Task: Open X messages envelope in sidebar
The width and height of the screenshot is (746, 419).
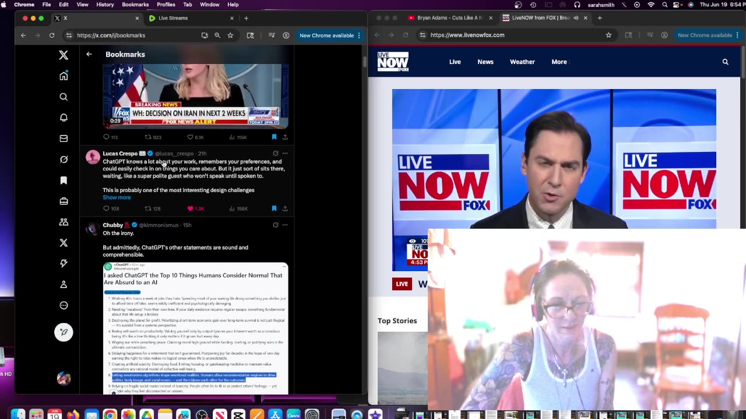Action: tap(64, 139)
